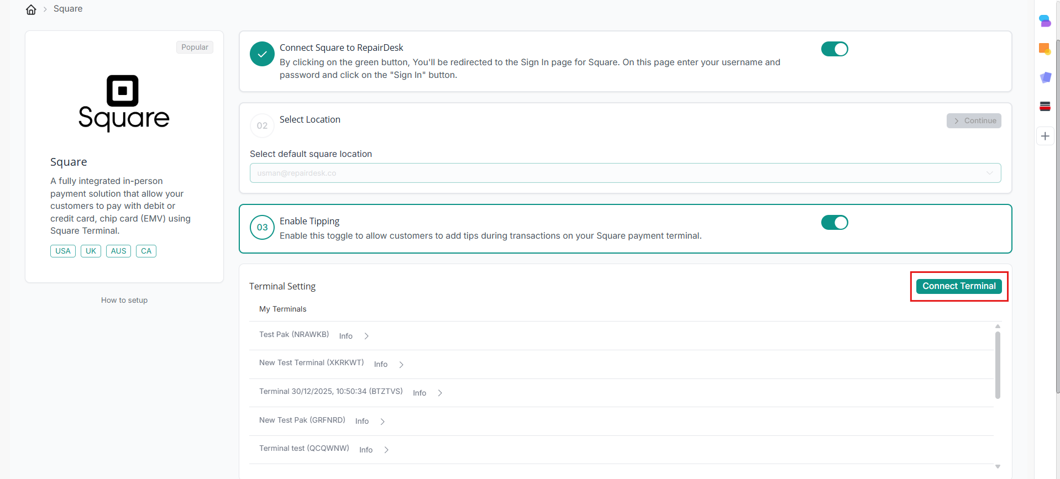Screen dimensions: 1060x479
Task: Open the purple stacked cards sidebar icon
Action: [x=1045, y=77]
